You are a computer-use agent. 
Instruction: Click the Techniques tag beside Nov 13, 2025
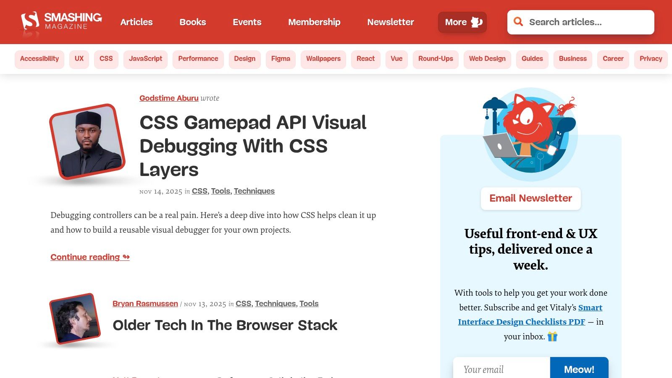coord(276,304)
